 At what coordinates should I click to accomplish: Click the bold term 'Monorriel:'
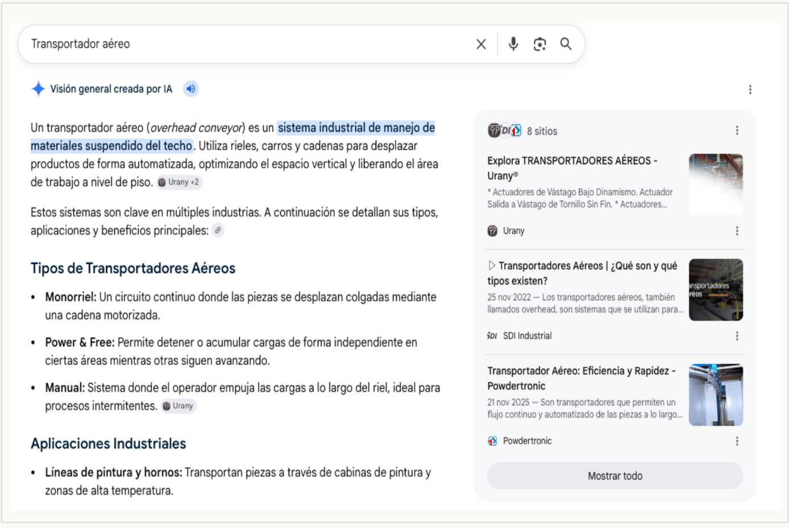[x=71, y=297]
